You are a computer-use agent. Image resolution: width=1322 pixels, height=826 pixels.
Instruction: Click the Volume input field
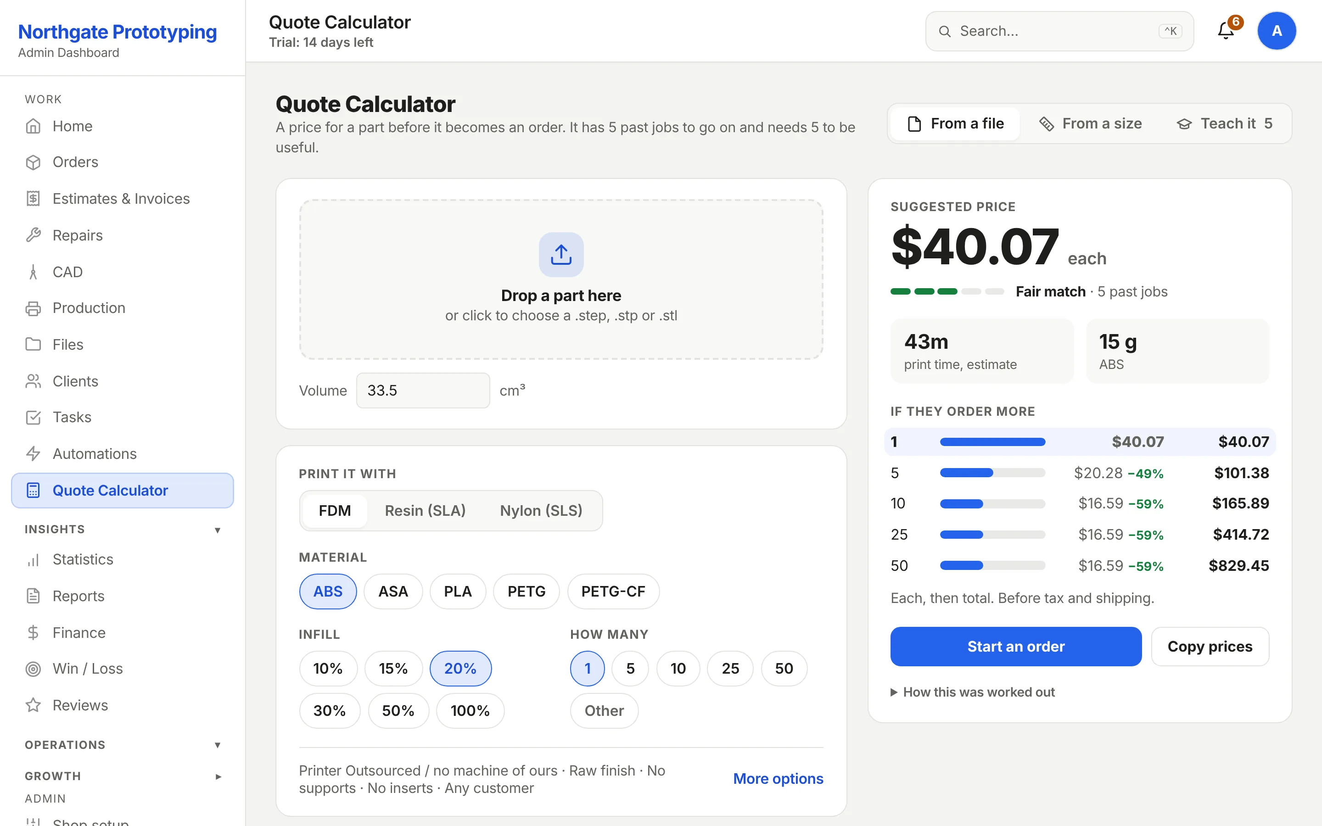coord(423,391)
